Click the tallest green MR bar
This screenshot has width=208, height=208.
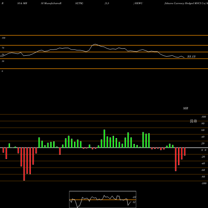tap(104, 139)
